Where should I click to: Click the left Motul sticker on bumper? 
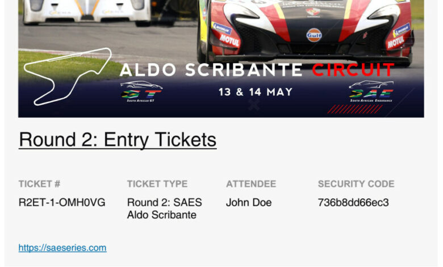tap(230, 40)
